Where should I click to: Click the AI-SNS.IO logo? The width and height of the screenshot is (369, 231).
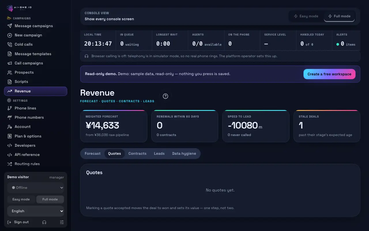click(x=19, y=8)
